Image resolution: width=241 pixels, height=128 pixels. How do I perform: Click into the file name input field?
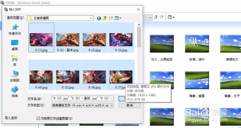pyautogui.click(x=80, y=98)
